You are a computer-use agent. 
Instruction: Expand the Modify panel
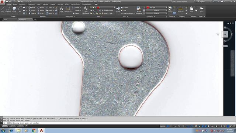[x=43, y=16]
